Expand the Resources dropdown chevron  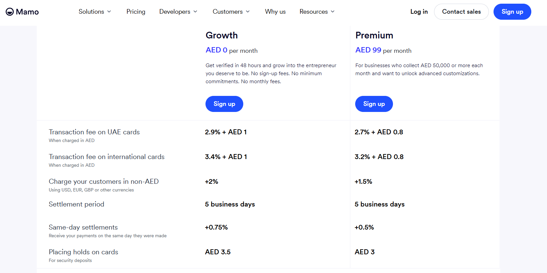(333, 12)
